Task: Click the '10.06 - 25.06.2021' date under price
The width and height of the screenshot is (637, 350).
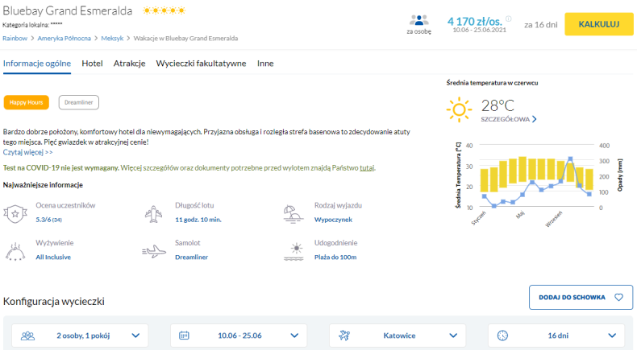Action: [x=480, y=30]
